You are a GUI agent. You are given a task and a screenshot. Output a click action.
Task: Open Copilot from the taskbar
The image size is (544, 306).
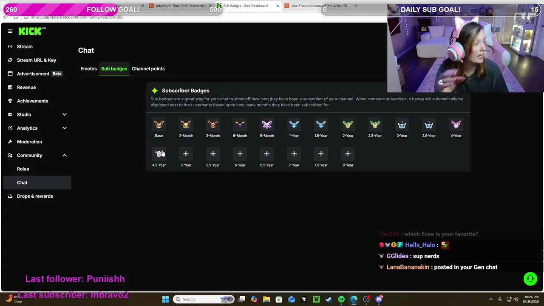pos(254,299)
